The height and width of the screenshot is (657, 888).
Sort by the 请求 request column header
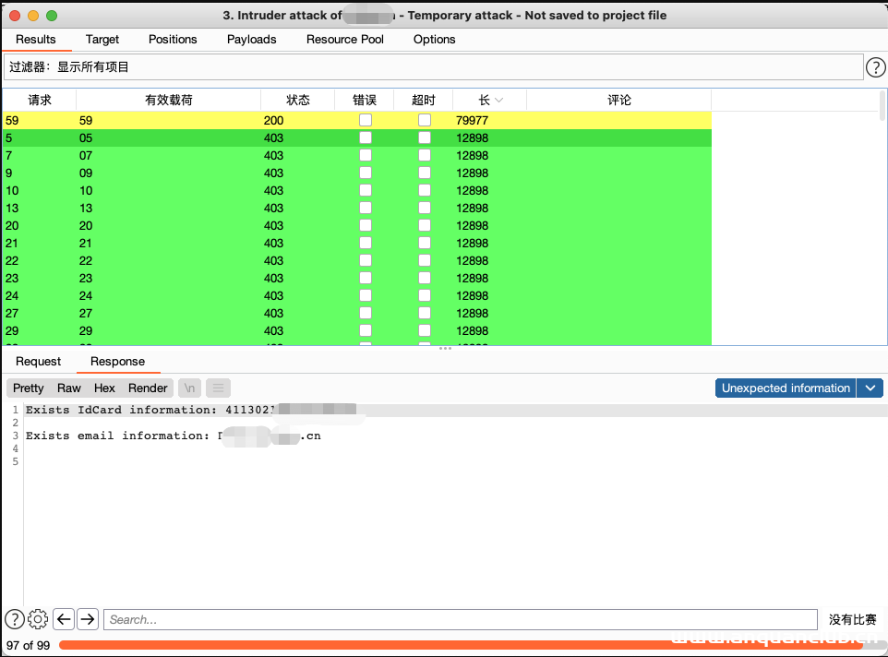click(40, 101)
